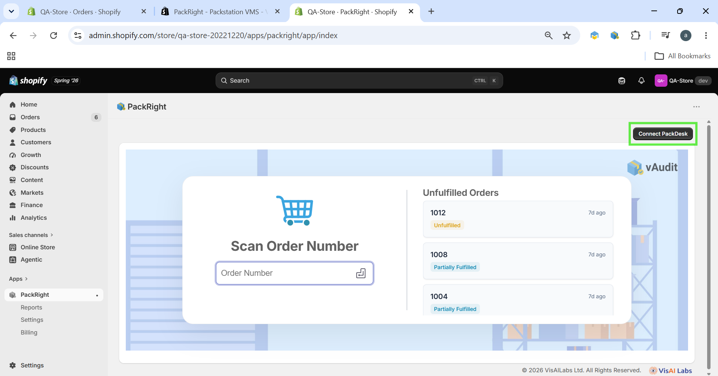The height and width of the screenshot is (376, 718).
Task: Open the tab search dropdown
Action: (11, 12)
